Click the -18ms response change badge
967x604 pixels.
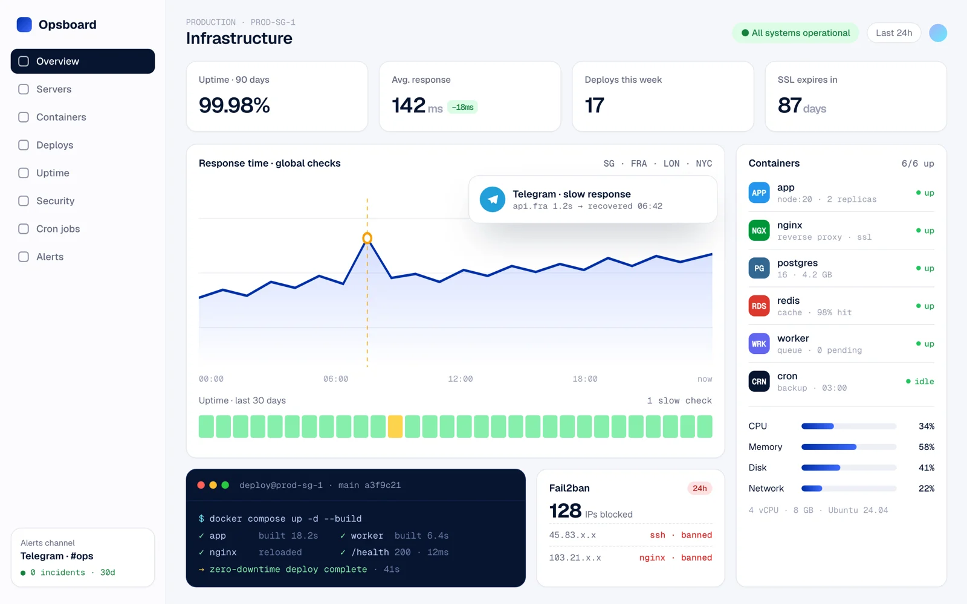point(463,107)
